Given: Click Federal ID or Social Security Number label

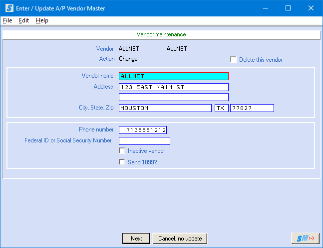Looking at the screenshot, I should [x=68, y=140].
